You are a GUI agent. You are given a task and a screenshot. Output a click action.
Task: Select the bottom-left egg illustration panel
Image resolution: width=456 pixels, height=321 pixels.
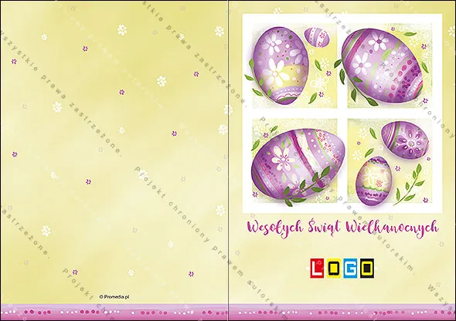coord(296,161)
